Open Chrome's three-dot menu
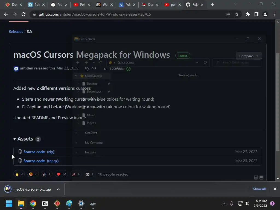Screen dimensions: 280x210 pos(274,14)
